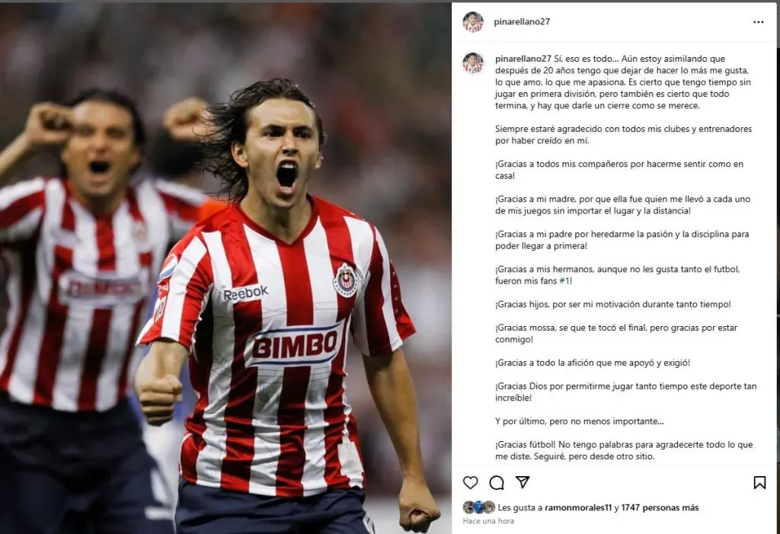Viewport: 780px width, 534px height.
Task: Visit pinarellano27 profile from the header username
Action: [x=522, y=21]
